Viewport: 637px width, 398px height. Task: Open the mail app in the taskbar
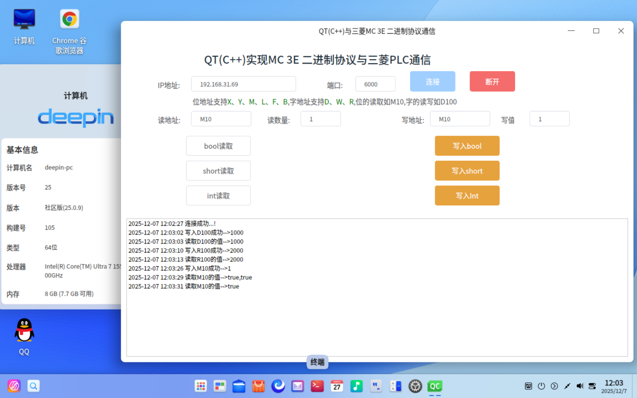(x=298, y=386)
